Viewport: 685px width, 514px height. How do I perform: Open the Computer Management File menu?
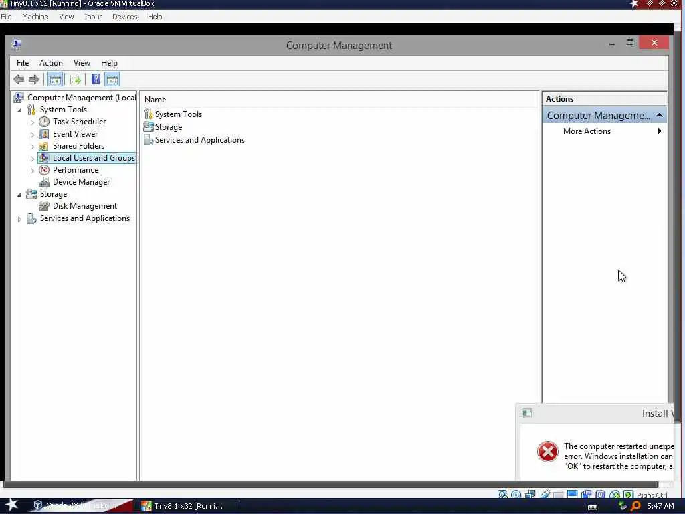[x=23, y=63]
